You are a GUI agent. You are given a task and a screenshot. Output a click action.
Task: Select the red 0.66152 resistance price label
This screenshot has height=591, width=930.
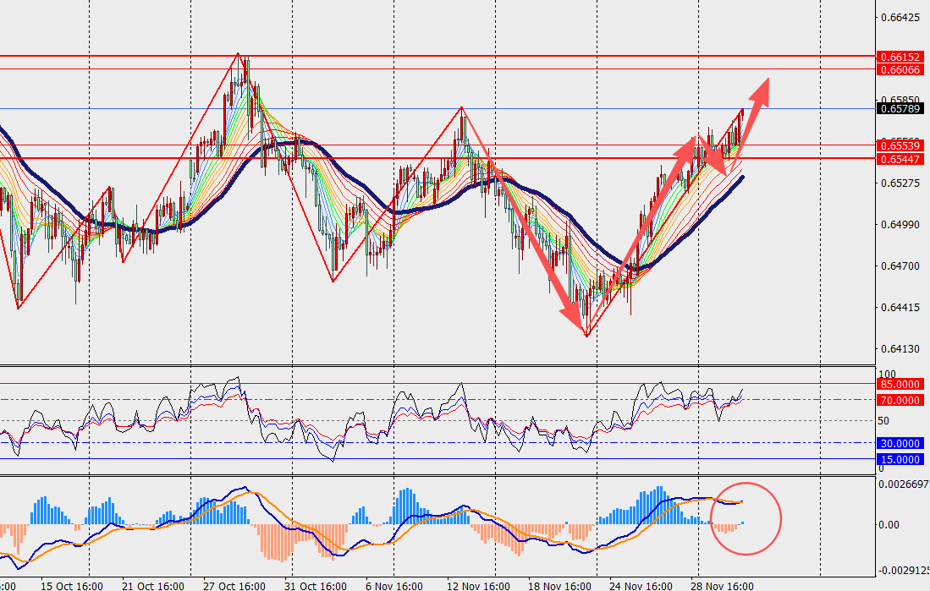pos(900,57)
